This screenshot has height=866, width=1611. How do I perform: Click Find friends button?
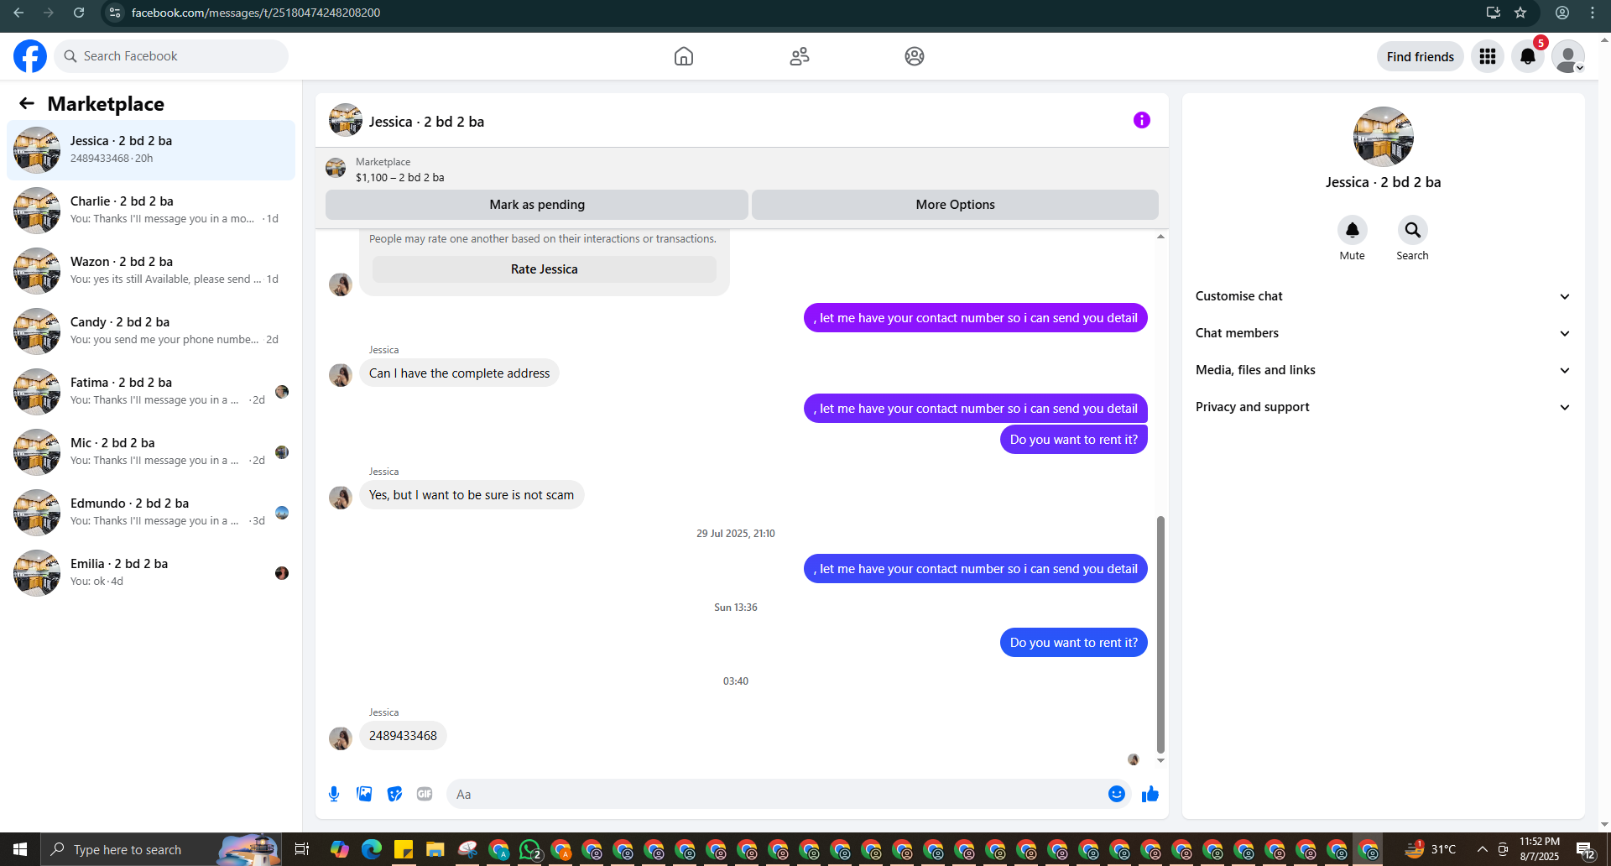[x=1420, y=56]
